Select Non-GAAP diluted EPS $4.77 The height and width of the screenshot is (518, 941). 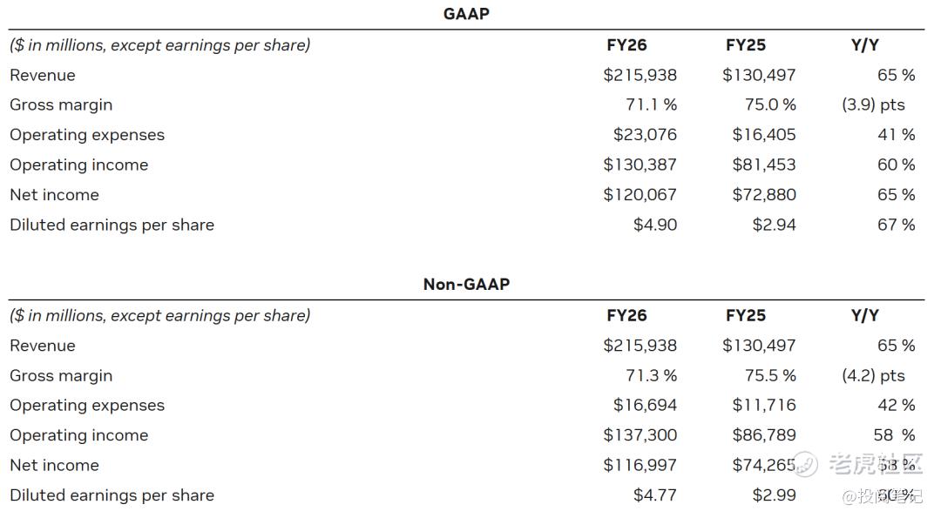655,495
